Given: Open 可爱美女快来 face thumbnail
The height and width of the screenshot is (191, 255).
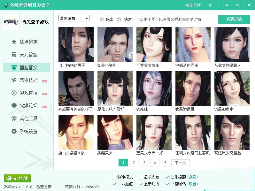Looking at the screenshot, I should [x=154, y=44].
